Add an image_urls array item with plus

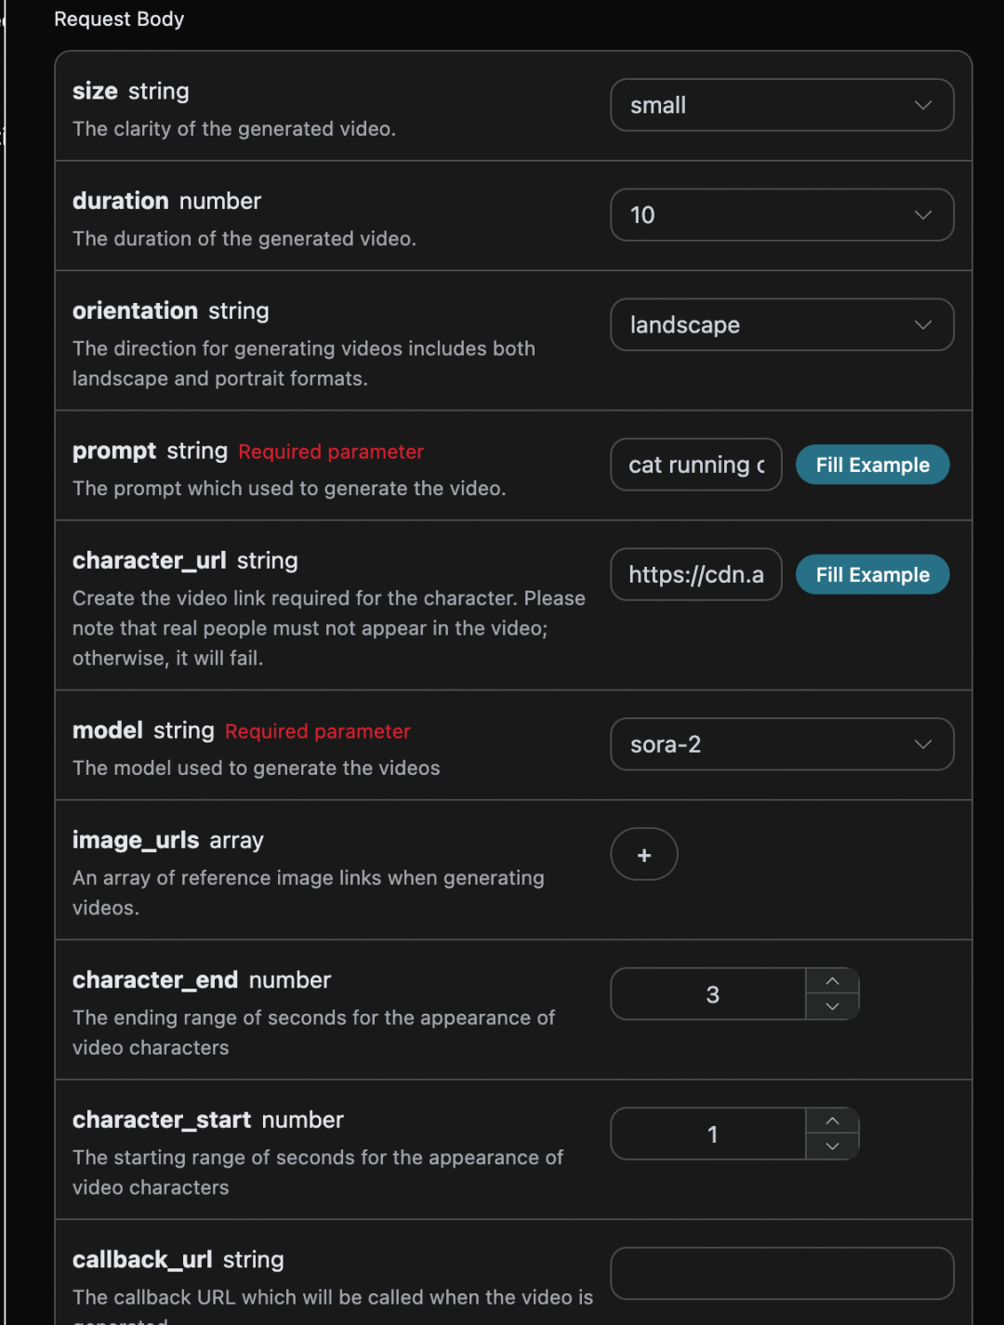644,855
